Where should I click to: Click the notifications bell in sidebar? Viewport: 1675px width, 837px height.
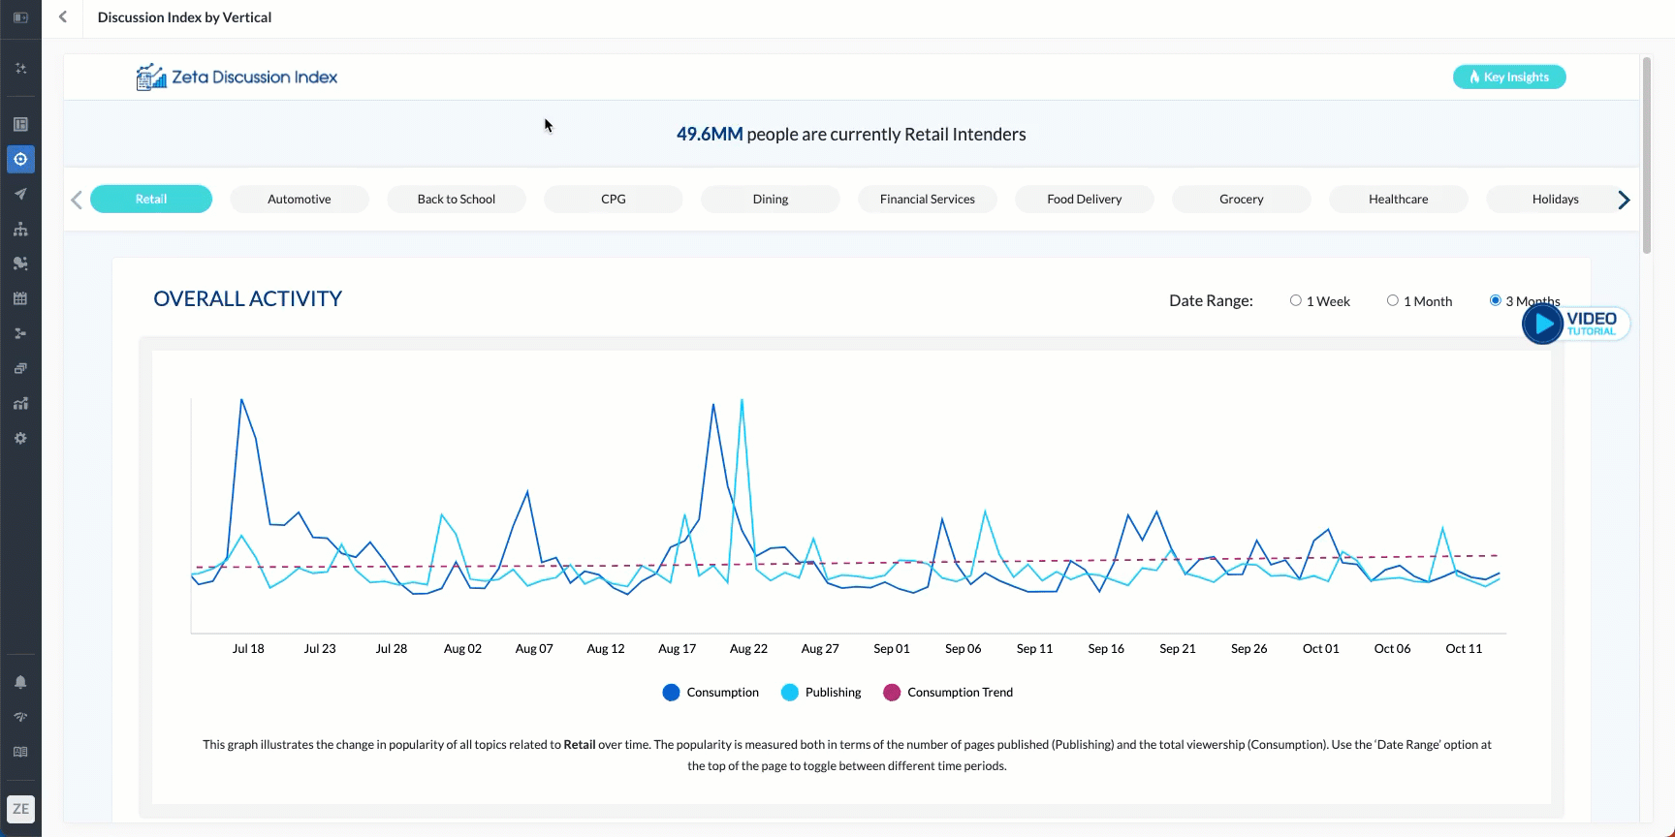point(20,682)
